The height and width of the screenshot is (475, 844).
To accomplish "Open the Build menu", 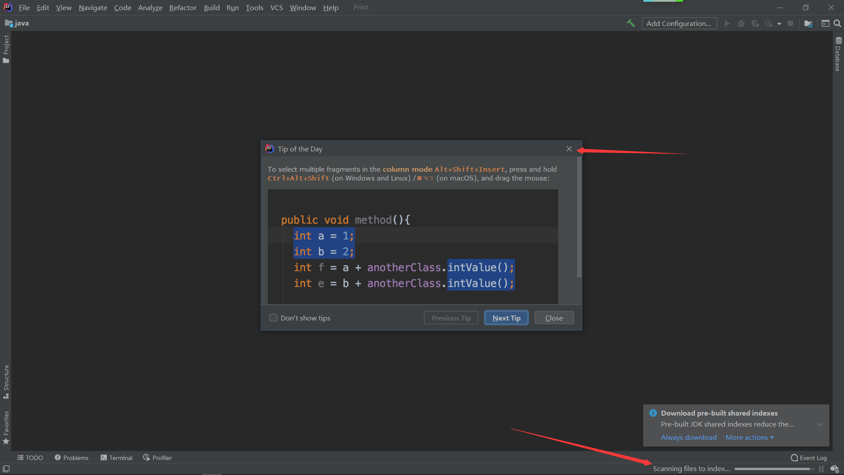I will pos(212,7).
